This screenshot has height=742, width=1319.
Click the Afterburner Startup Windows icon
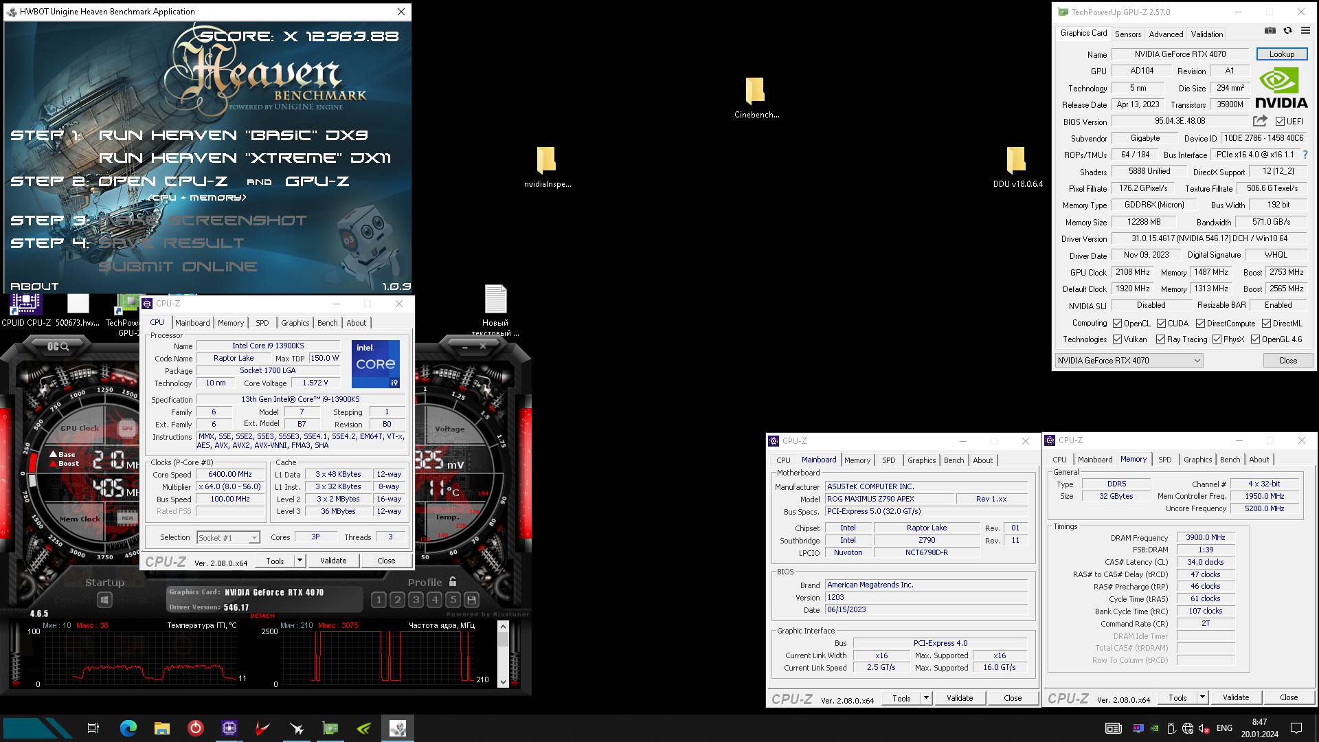[104, 600]
